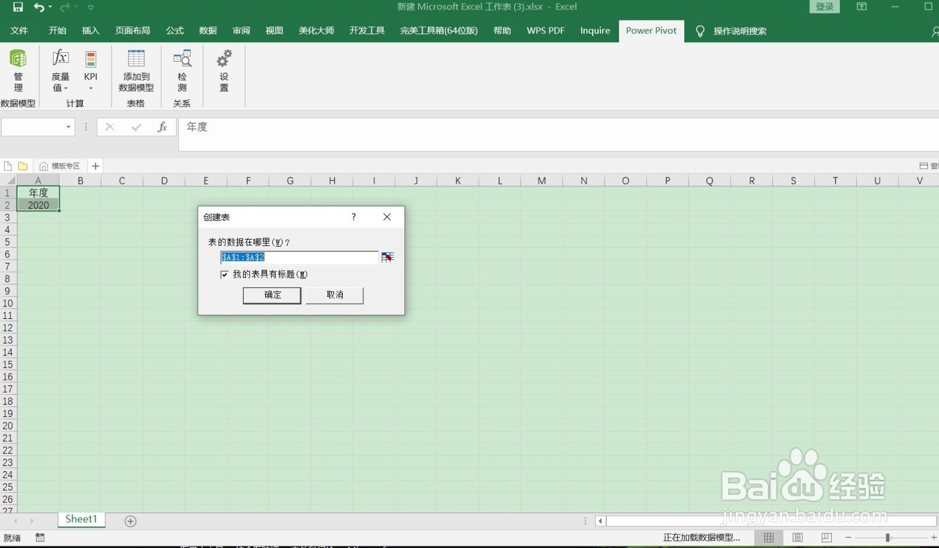Switch to the 视图 (View) tab
The image size is (939, 548).
274,31
